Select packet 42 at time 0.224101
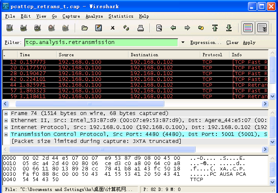278x193 pixels. click(x=135, y=79)
